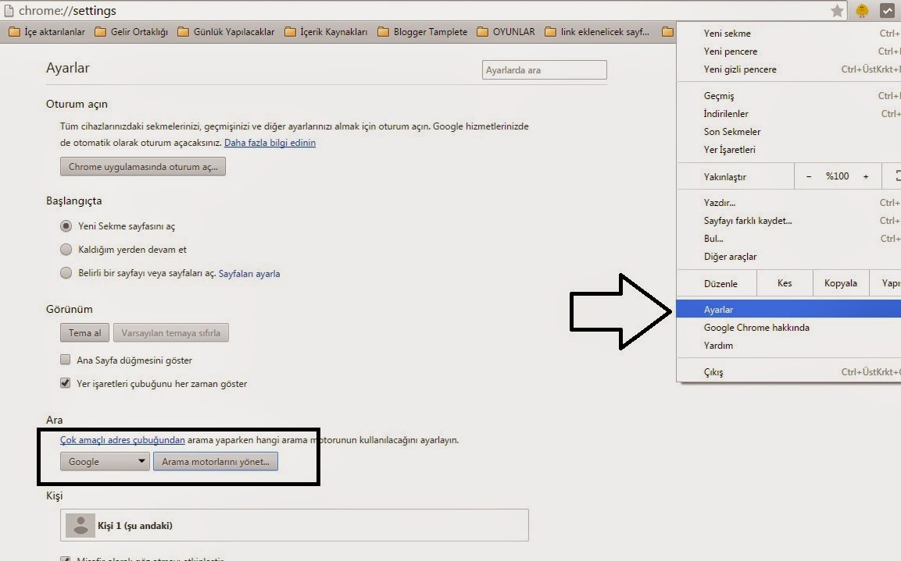The width and height of the screenshot is (901, 561).
Task: Open Yardım from the Chrome menu
Action: click(x=788, y=346)
